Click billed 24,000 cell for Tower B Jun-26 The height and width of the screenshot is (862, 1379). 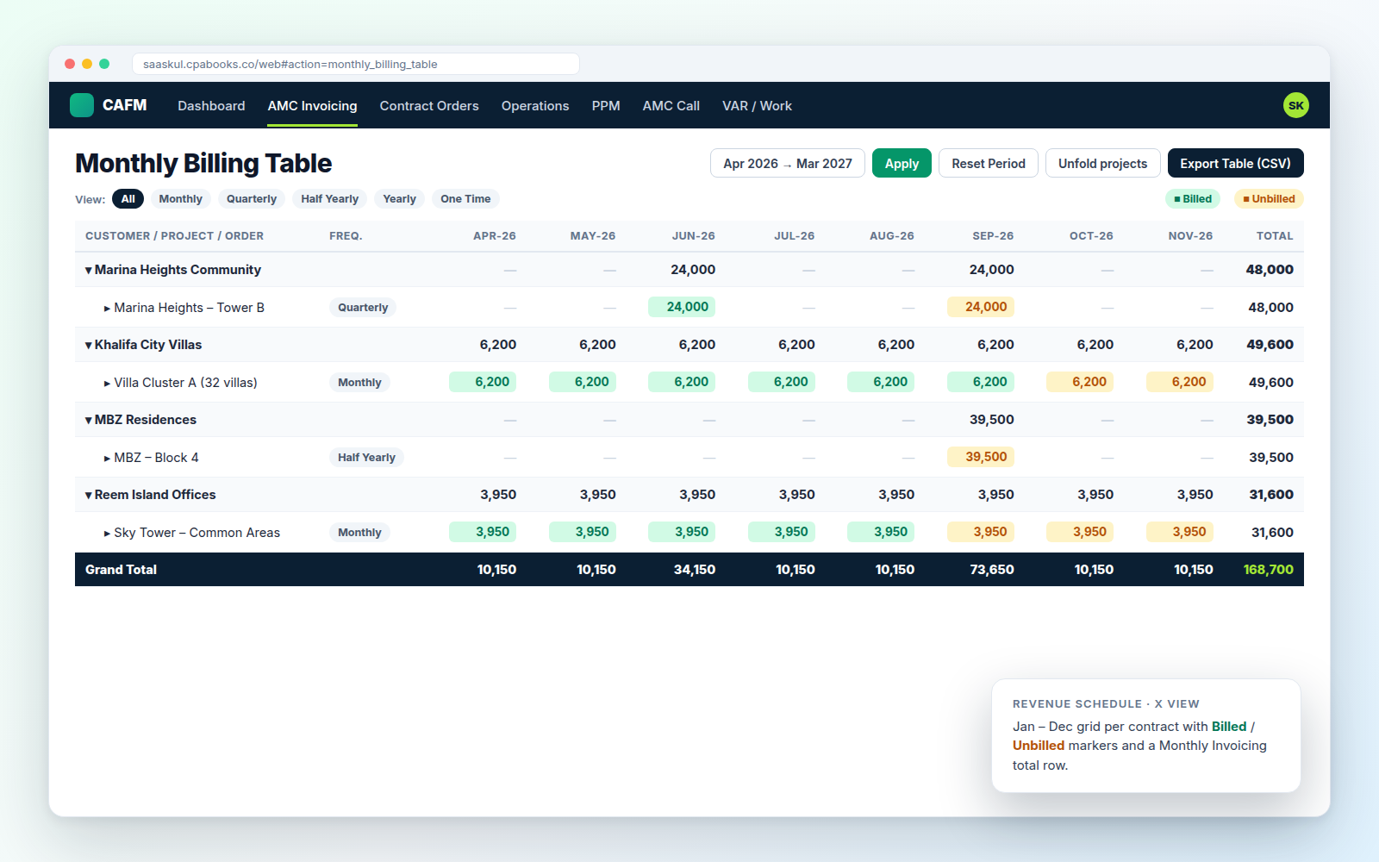tap(682, 307)
